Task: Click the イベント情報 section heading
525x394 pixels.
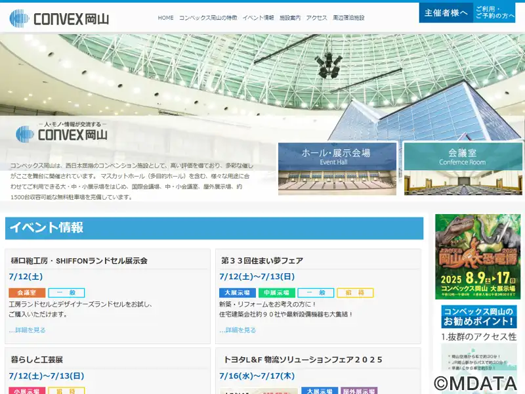Action: [215, 228]
